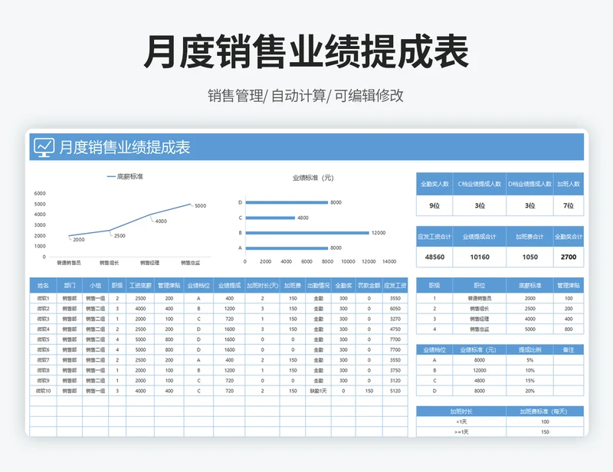Click the total value 2700
613x472 pixels.
(569, 257)
